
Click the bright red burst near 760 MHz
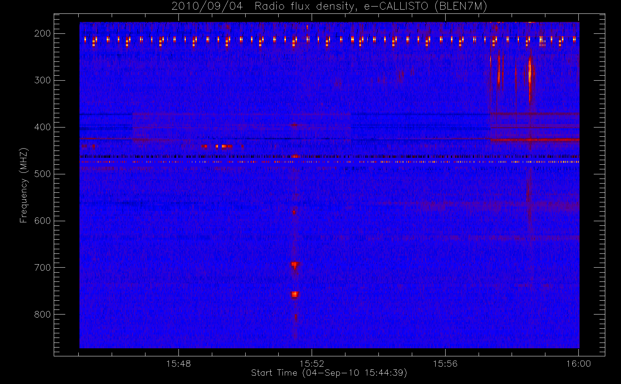click(x=295, y=295)
